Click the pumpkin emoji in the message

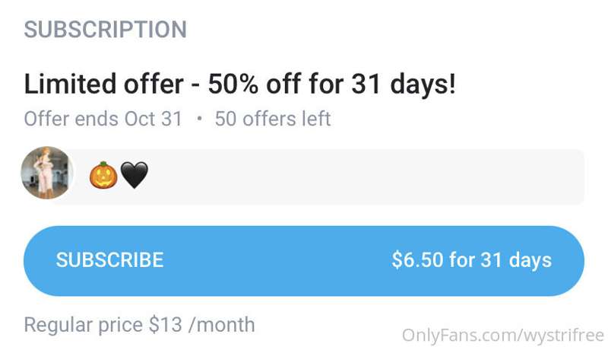click(x=103, y=175)
